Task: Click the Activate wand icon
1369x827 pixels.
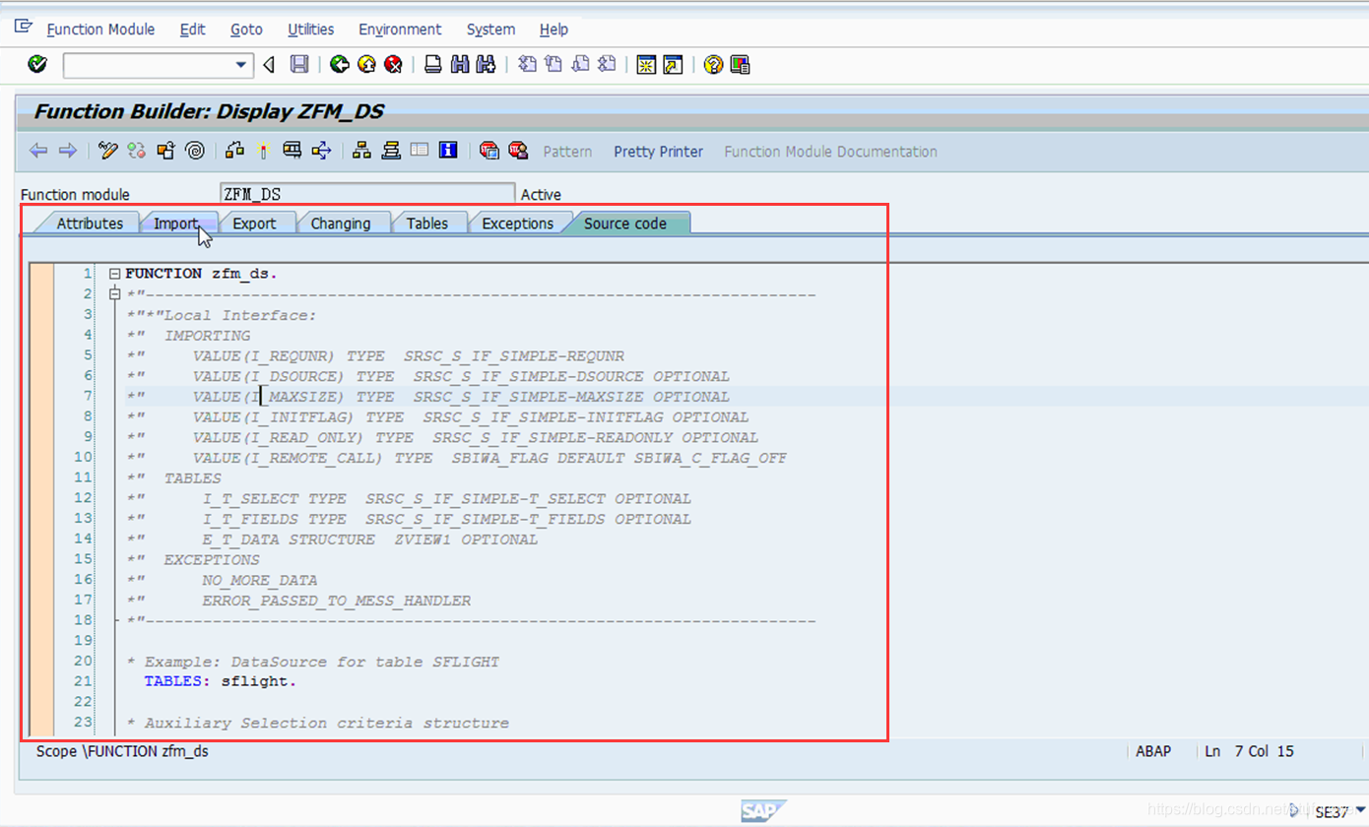Action: pyautogui.click(x=263, y=151)
